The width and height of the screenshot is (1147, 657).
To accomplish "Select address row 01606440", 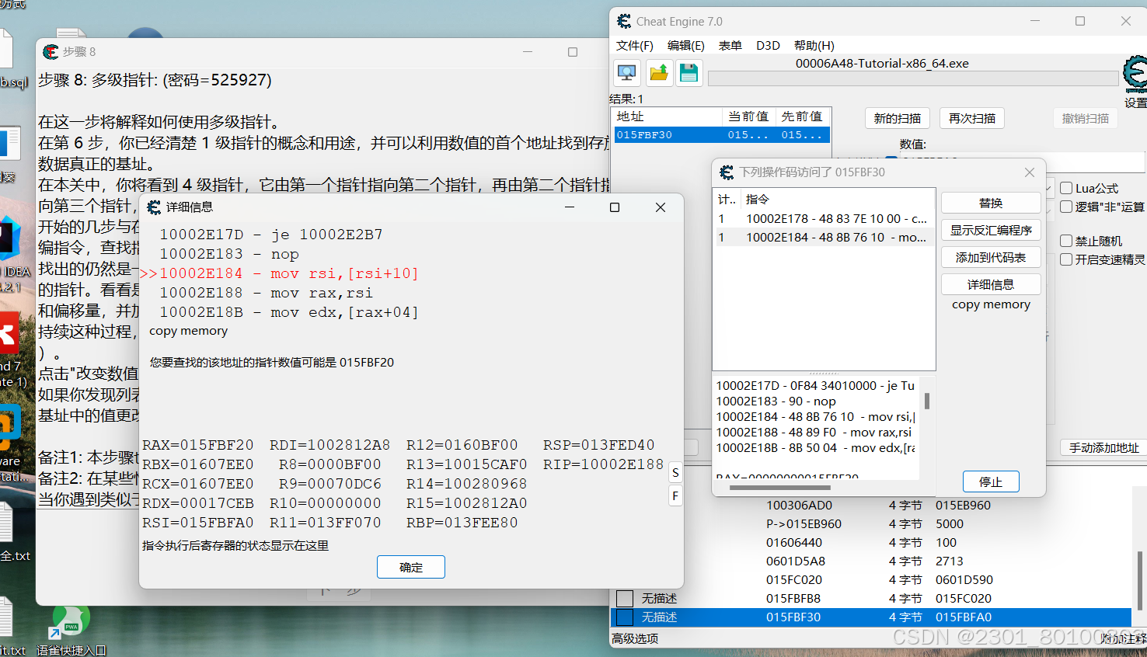I will pos(870,543).
